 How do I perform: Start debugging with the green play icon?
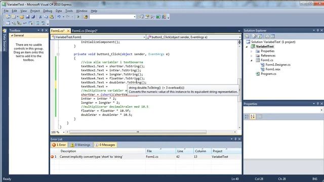tap(78, 17)
